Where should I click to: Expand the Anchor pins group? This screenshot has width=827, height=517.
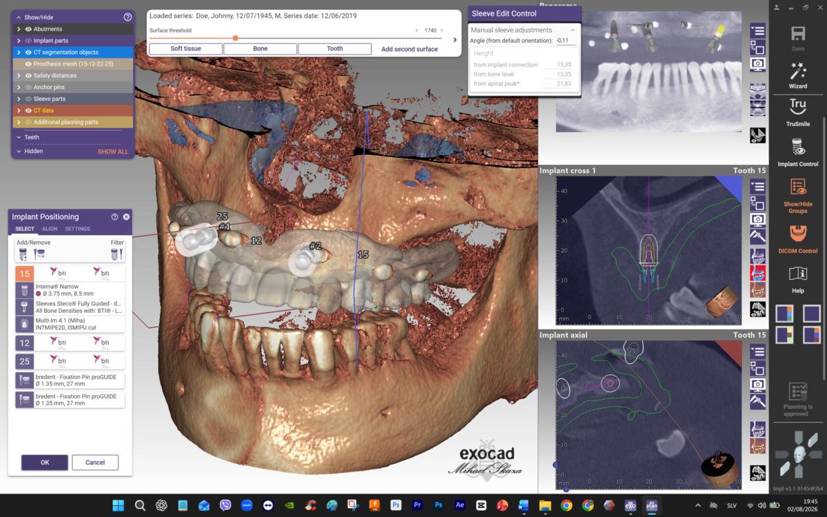tap(19, 88)
